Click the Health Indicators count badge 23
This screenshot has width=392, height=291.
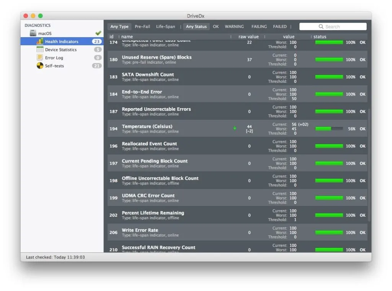[96, 41]
